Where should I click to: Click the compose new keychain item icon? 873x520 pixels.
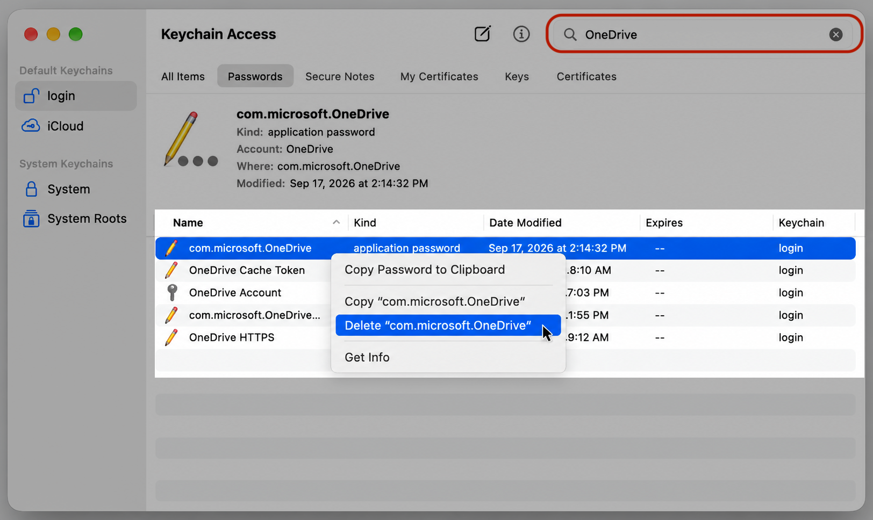click(482, 34)
